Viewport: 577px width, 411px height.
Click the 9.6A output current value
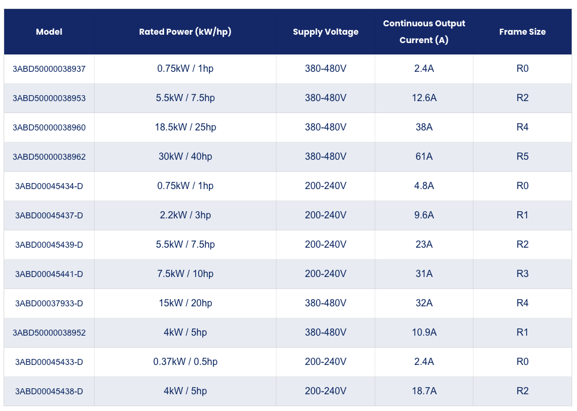pyautogui.click(x=424, y=215)
